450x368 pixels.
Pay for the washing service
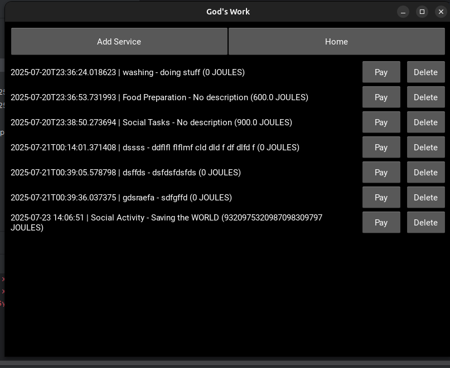click(381, 72)
